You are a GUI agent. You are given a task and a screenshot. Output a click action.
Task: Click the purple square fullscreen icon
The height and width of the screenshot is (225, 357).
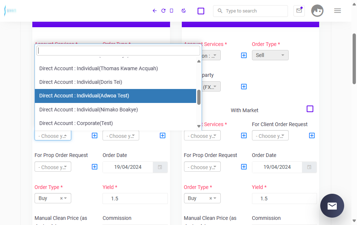201,11
